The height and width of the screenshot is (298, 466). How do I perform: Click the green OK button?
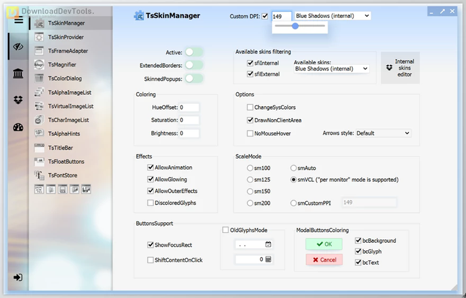pos(324,244)
